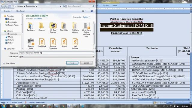Click the Save button
This screenshot has width=192, height=108.
pos(72,63)
